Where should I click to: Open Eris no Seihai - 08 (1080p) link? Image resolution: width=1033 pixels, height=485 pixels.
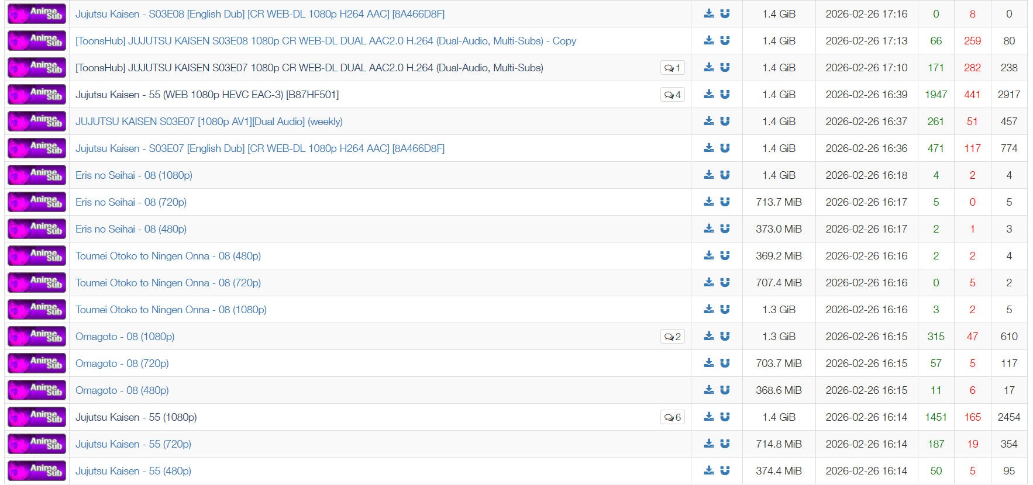click(x=134, y=175)
